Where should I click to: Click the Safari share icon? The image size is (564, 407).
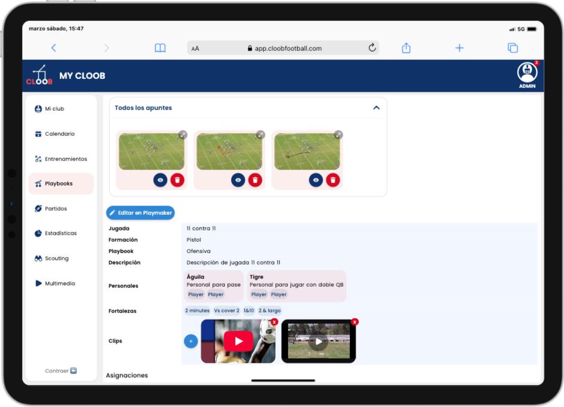pyautogui.click(x=406, y=48)
